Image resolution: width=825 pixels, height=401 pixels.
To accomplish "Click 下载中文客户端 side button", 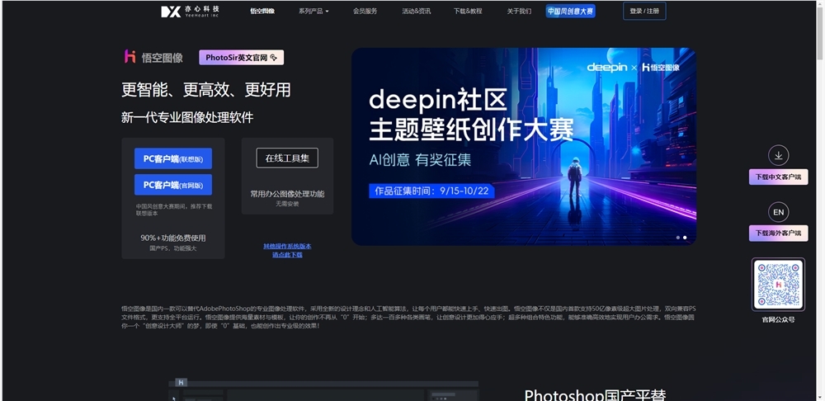I will tap(778, 177).
